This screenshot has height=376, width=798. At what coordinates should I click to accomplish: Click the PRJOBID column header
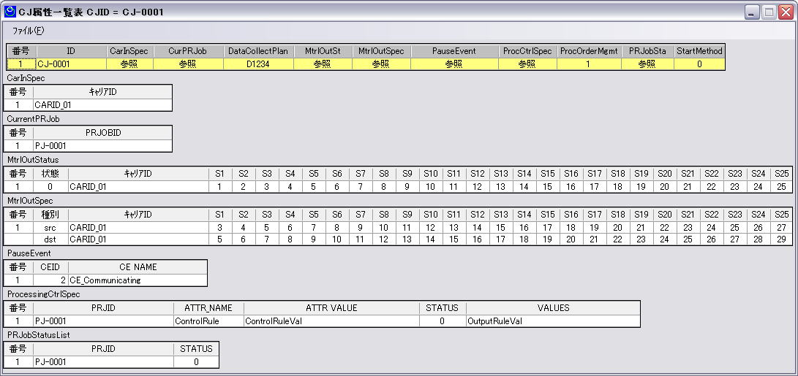(102, 133)
